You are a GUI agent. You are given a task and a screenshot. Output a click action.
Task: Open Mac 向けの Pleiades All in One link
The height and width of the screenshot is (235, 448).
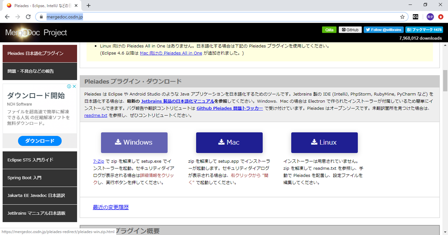point(171,53)
